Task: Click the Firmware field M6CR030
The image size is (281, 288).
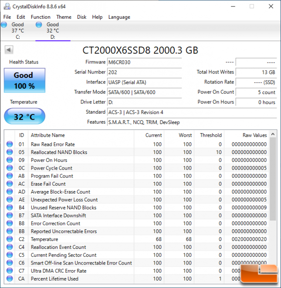Action: coord(144,62)
